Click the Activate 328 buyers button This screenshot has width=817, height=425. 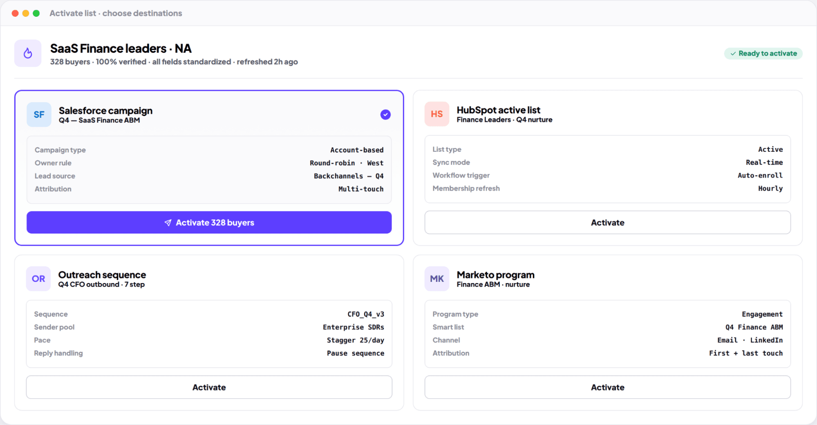point(209,223)
